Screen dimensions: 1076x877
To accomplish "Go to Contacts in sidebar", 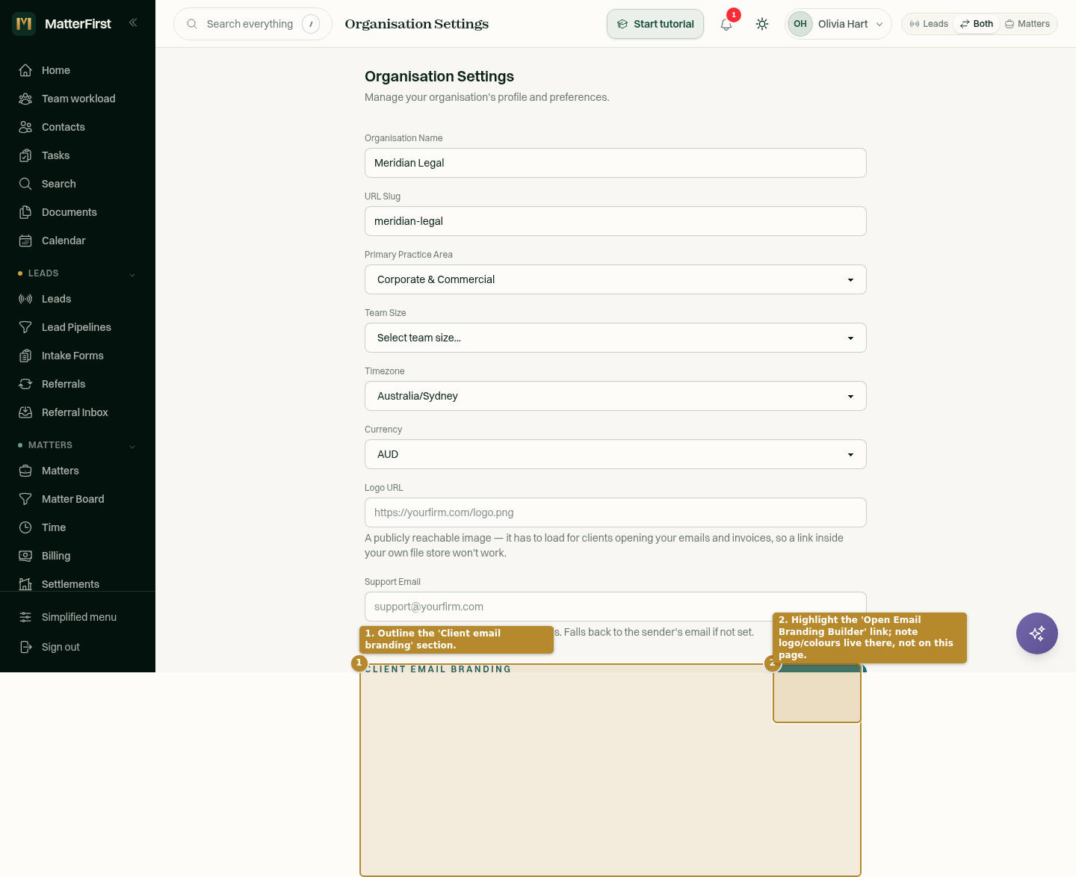I will (x=78, y=127).
